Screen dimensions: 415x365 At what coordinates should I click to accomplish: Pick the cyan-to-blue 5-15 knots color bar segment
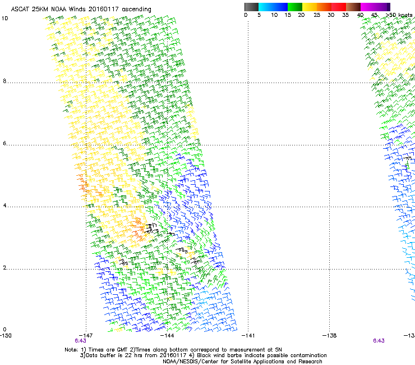(273, 7)
